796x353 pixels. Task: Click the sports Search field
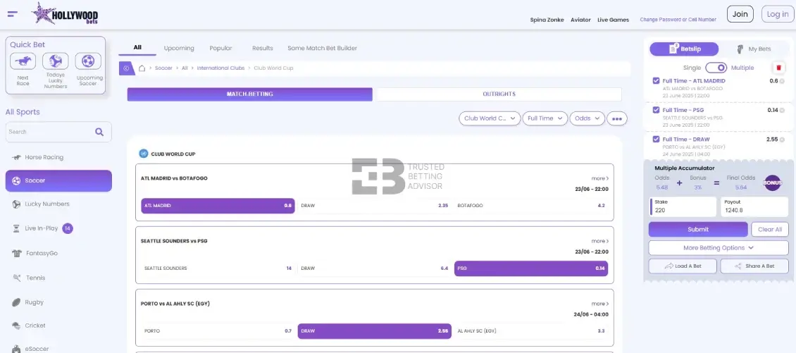click(x=58, y=132)
